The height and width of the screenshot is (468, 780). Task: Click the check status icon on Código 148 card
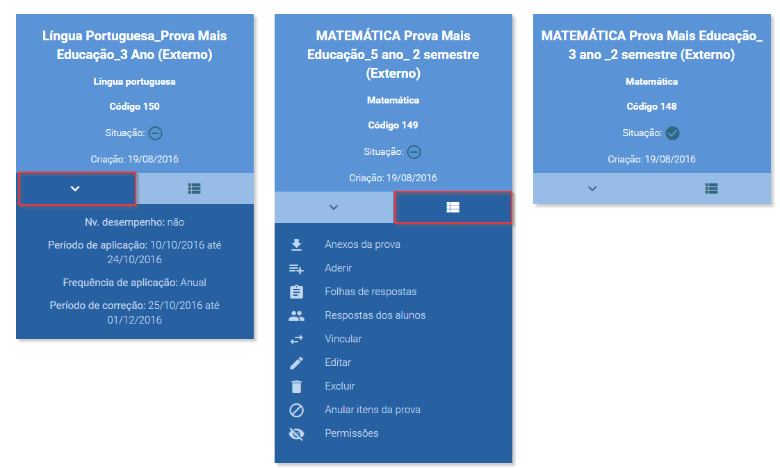point(672,133)
